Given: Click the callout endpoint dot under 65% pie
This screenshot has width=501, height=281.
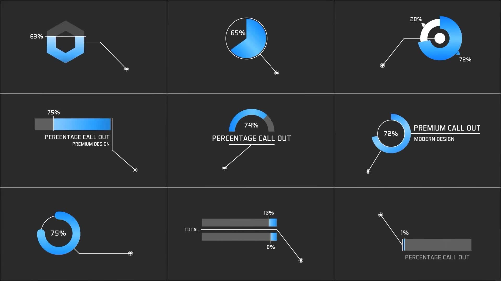Looking at the screenshot, I should click(277, 73).
